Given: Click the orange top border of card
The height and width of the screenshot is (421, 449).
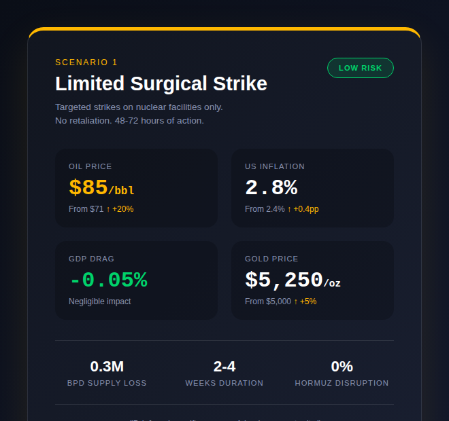Looking at the screenshot, I should [x=224, y=29].
